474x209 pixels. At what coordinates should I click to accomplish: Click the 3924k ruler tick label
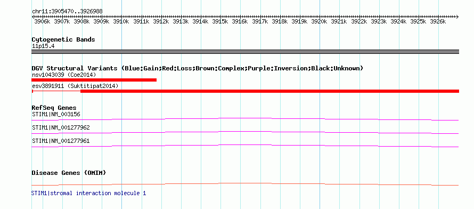399,21
